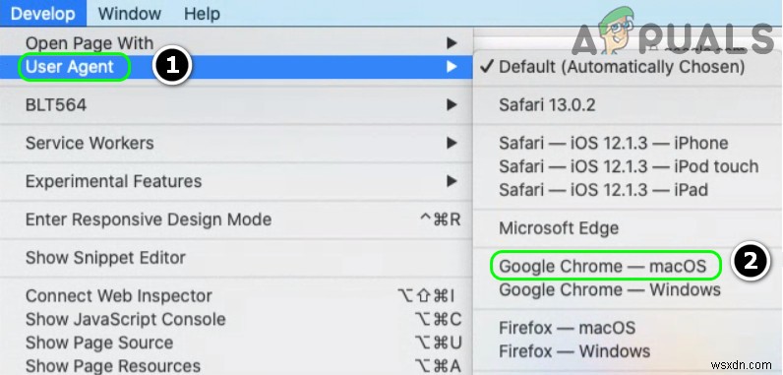Viewport: 783px width, 375px height.
Task: Choose Microsoft Edge user agent
Action: point(628,228)
